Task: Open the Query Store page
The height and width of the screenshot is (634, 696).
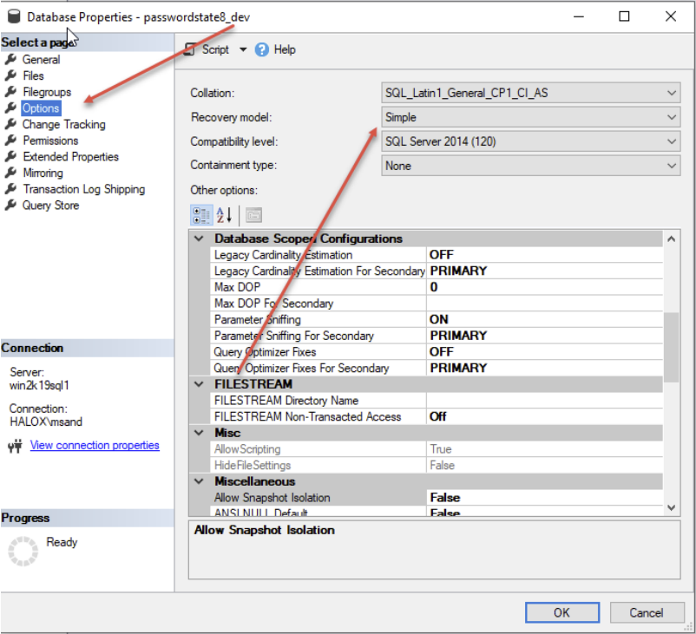Action: click(x=50, y=206)
